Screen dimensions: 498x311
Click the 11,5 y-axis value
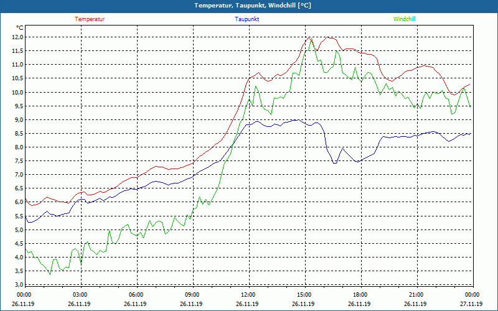(x=18, y=51)
